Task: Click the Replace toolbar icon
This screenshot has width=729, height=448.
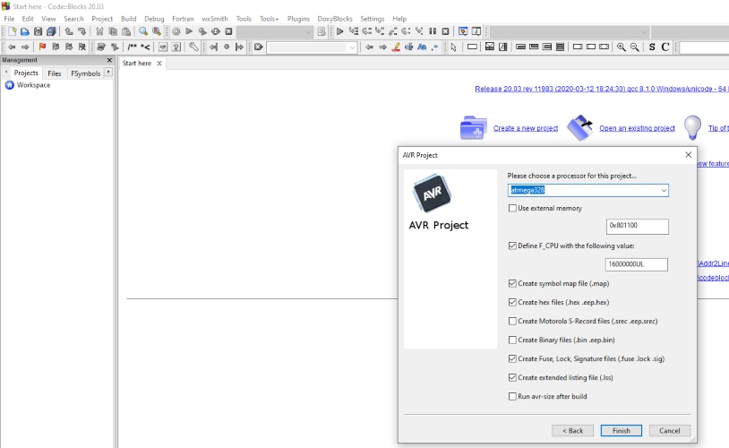Action: coord(157,31)
